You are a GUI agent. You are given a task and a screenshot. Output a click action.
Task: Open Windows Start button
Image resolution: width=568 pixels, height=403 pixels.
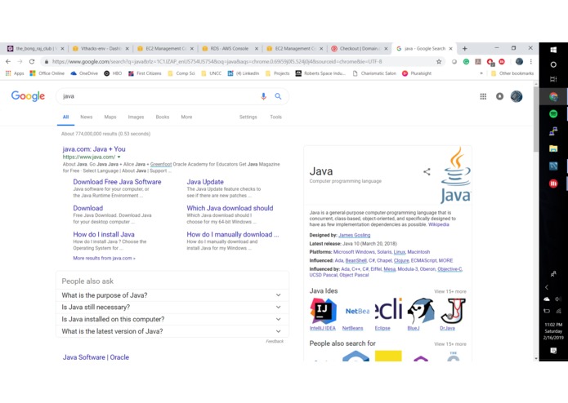pyautogui.click(x=553, y=50)
